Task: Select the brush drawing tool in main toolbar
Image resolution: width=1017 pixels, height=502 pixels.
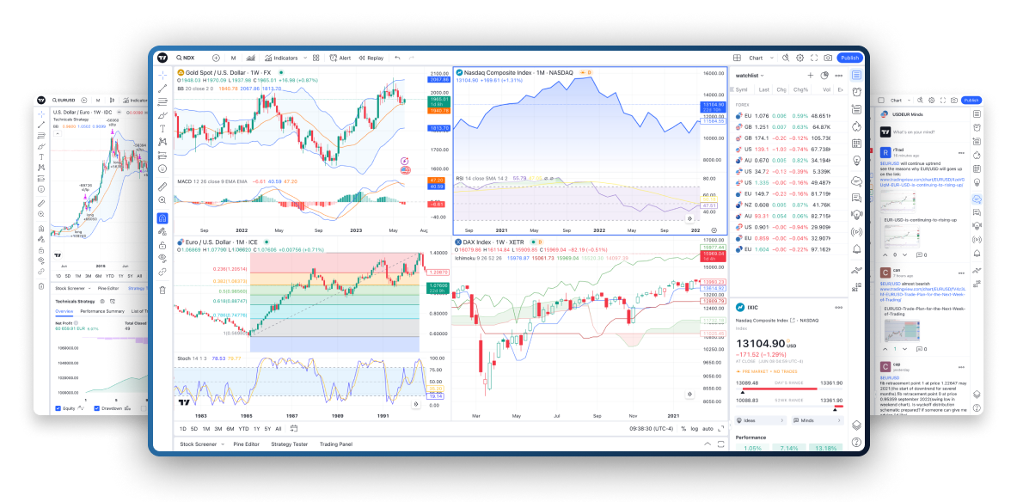Action: click(162, 115)
